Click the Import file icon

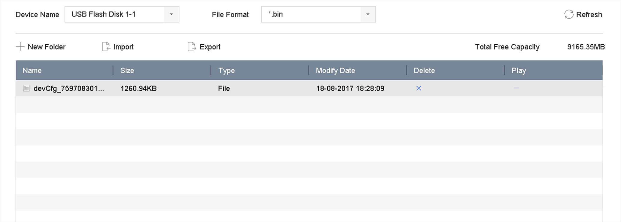[x=106, y=47]
